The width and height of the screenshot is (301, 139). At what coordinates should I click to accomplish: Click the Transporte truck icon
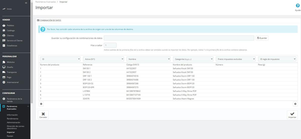(x=4, y=72)
